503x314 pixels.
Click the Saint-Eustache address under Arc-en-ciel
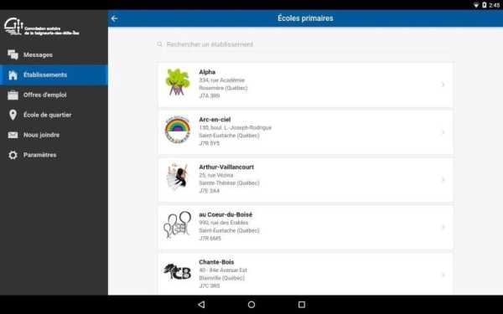[229, 136]
